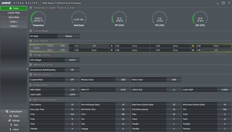Click the AMD logo in title bar
Screen dimensions: 232x132
(6, 3)
